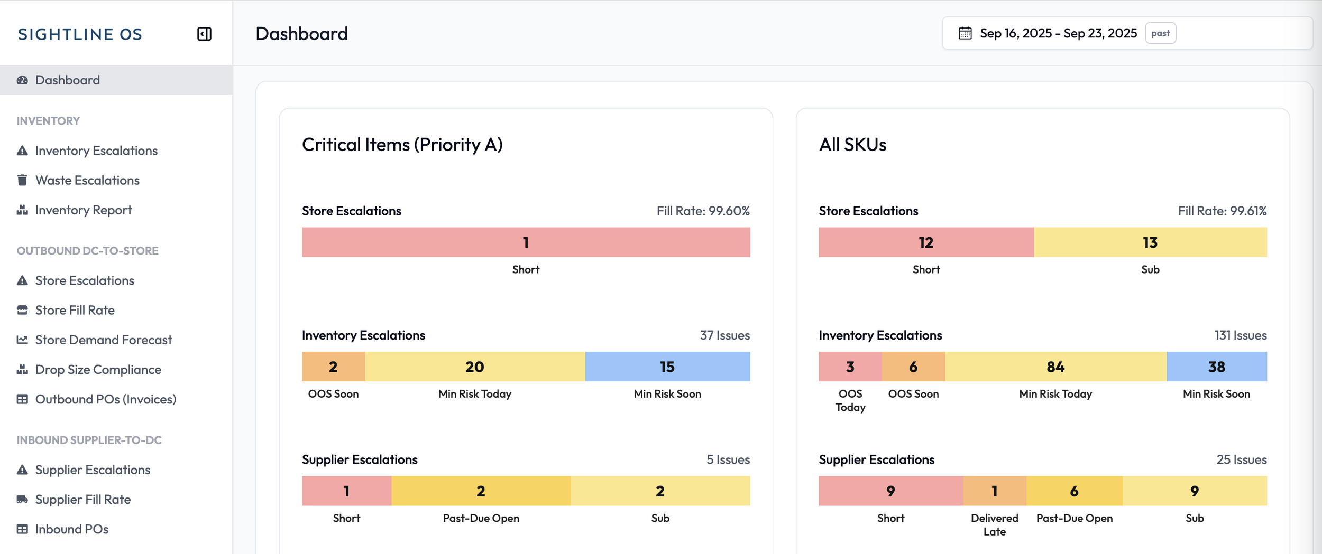Image resolution: width=1322 pixels, height=554 pixels.
Task: Select the yellow Min Risk Today 84 segment
Action: click(1055, 367)
